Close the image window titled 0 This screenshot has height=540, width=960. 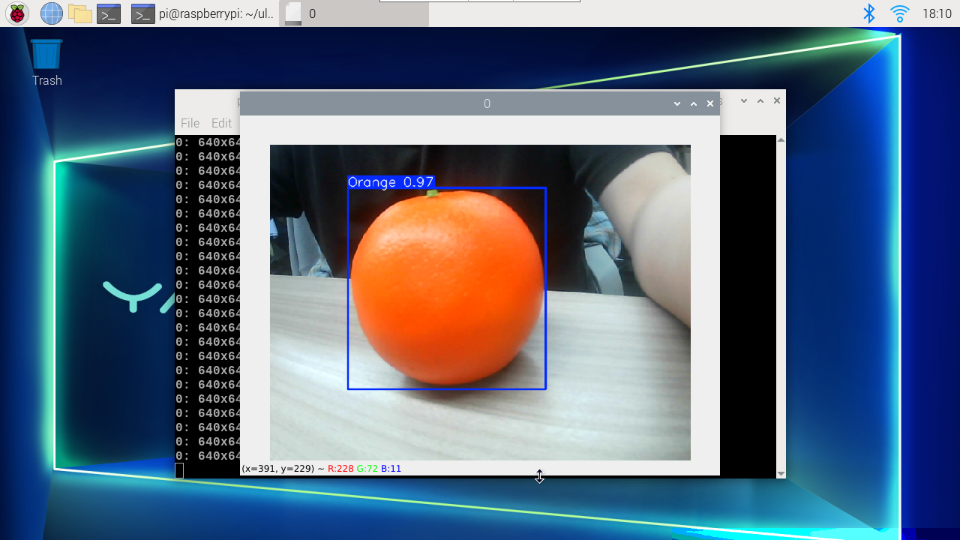[710, 103]
